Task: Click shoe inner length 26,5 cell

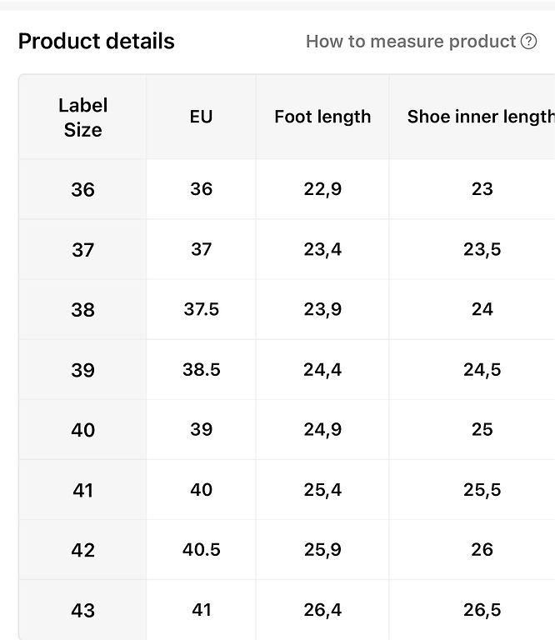Action: 482,609
